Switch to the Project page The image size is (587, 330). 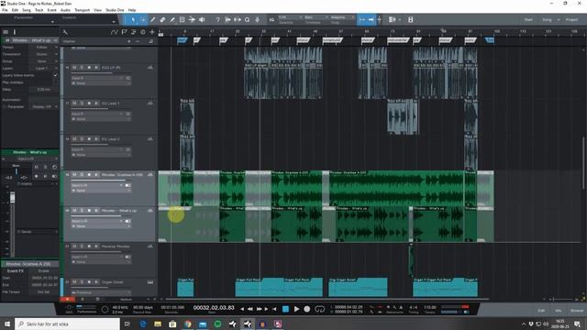click(x=571, y=20)
